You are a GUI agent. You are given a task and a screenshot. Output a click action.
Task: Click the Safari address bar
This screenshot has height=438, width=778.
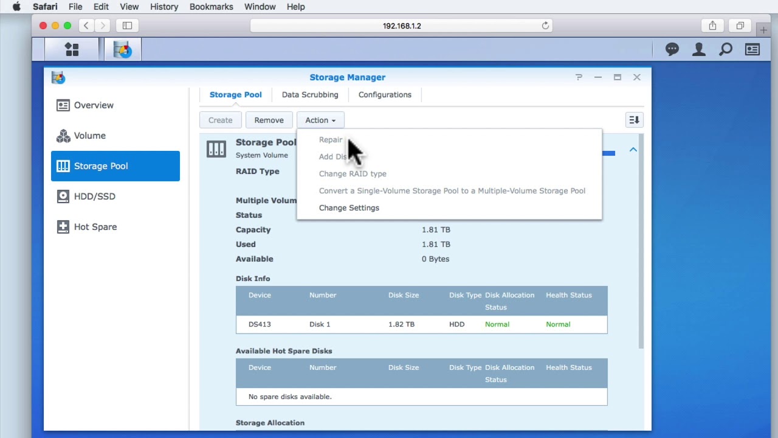(x=402, y=26)
